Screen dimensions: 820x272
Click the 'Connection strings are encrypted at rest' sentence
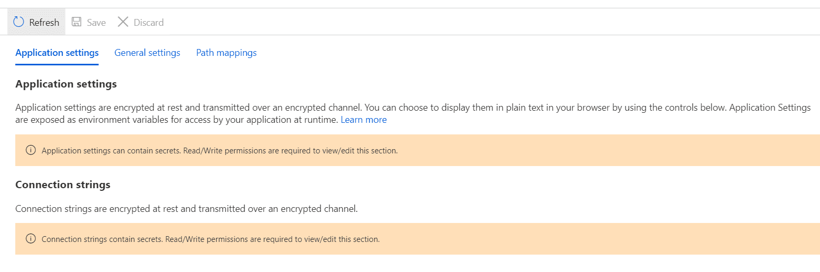[187, 209]
